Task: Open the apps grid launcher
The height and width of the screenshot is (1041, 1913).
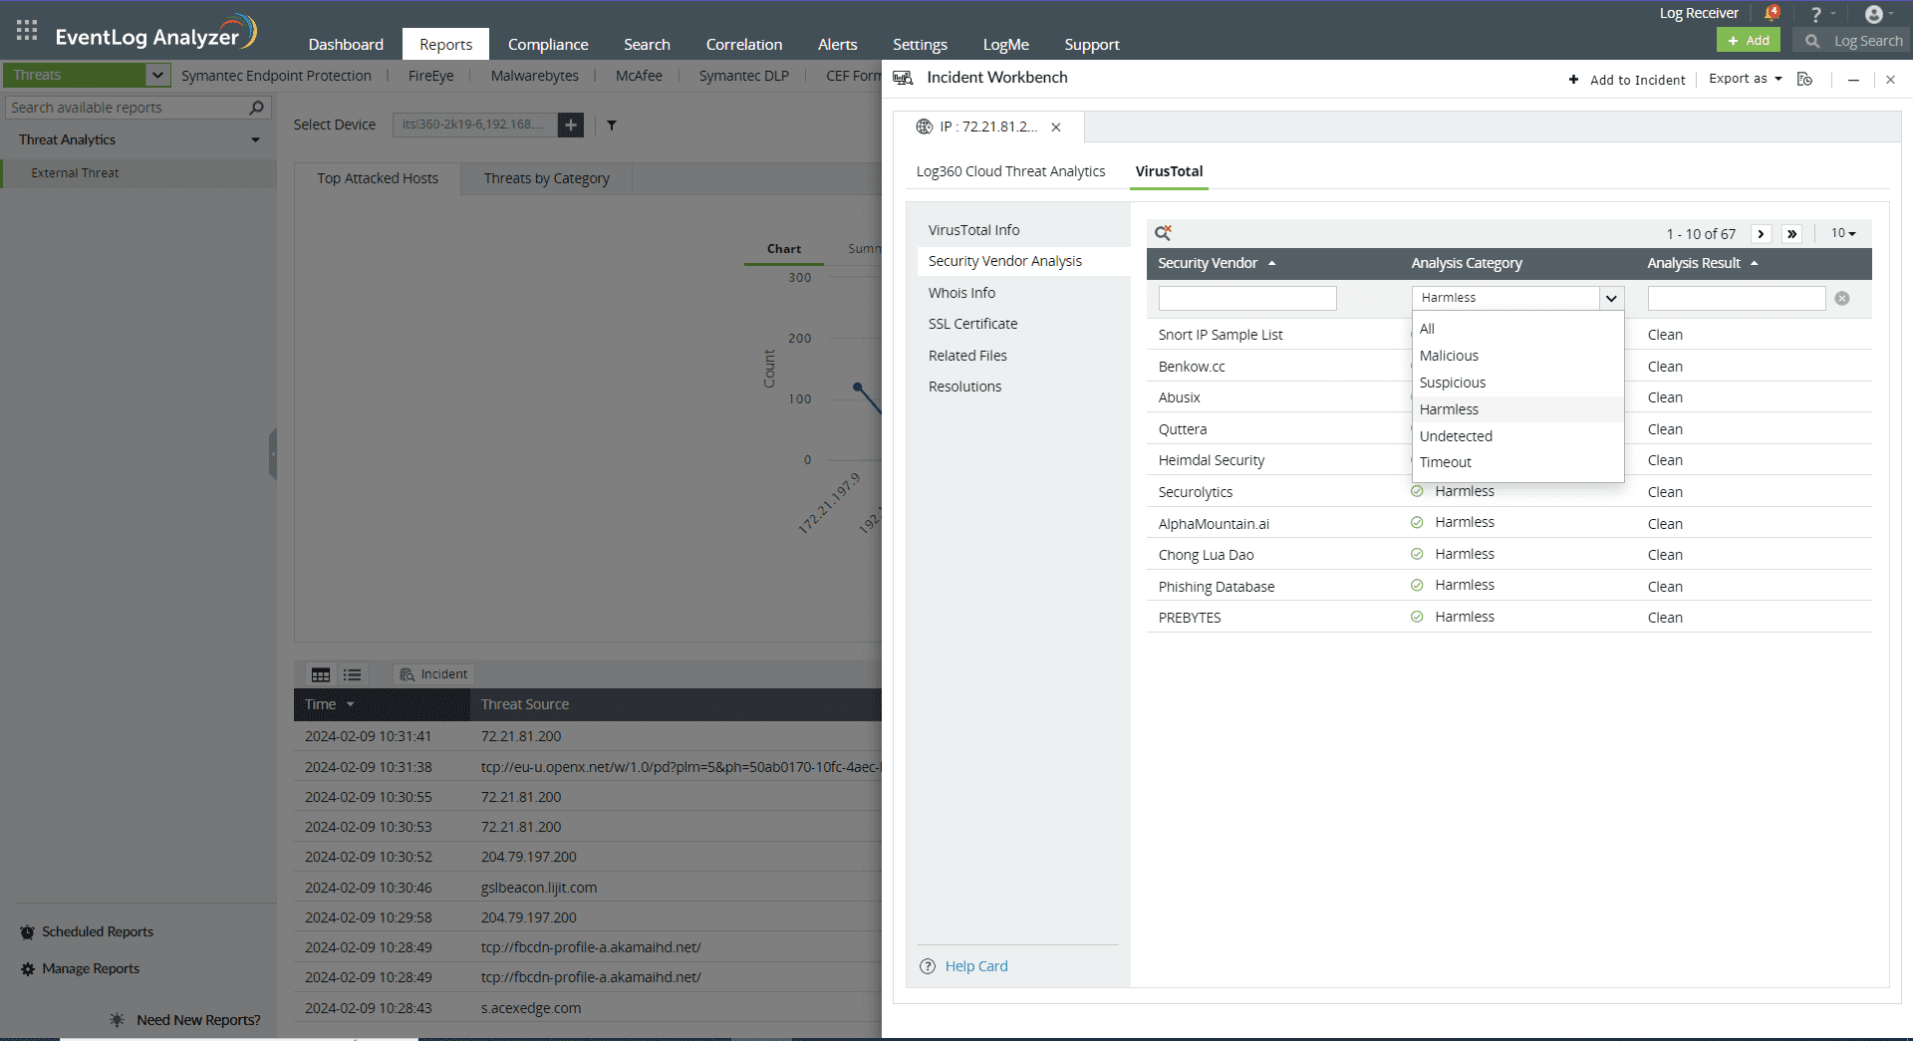Action: click(x=27, y=31)
